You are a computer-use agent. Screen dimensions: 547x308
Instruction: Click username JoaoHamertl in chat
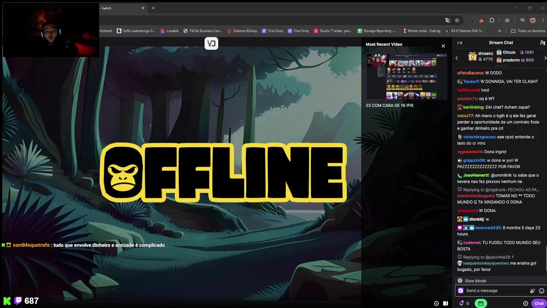pos(475,175)
